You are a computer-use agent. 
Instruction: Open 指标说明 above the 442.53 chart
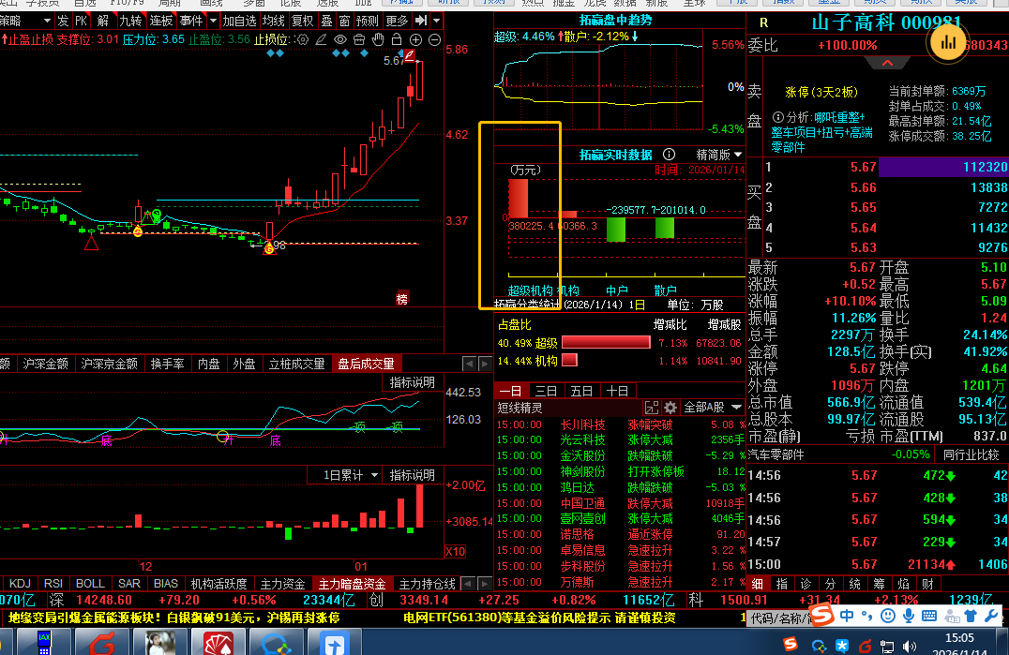point(413,382)
